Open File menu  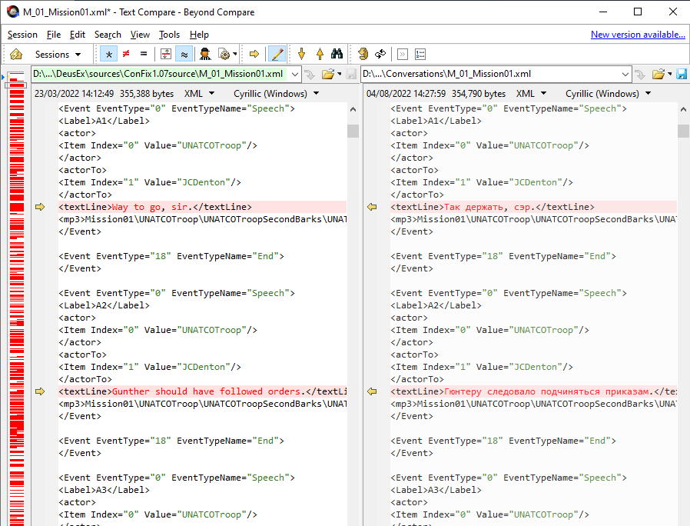tap(54, 35)
